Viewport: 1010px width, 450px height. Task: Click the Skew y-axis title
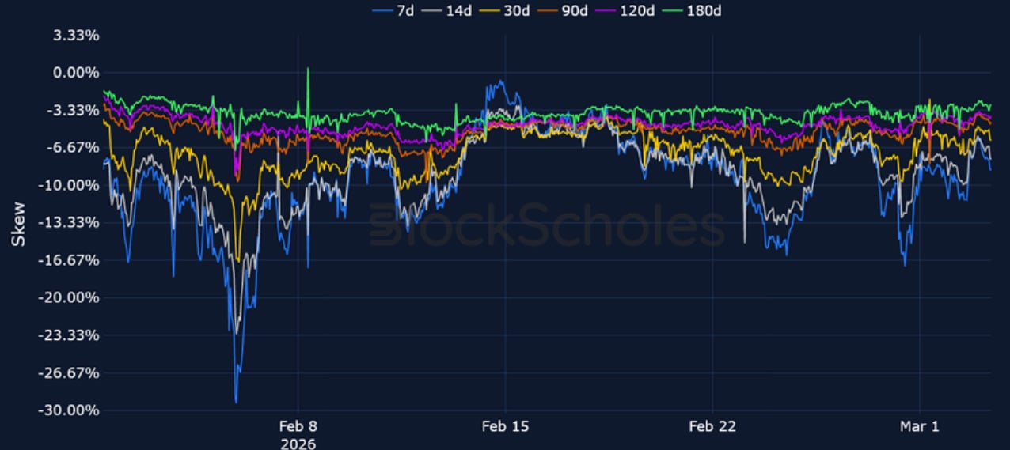(x=18, y=223)
